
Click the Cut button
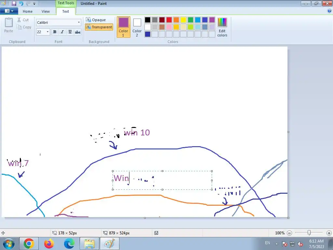pyautogui.click(x=23, y=20)
